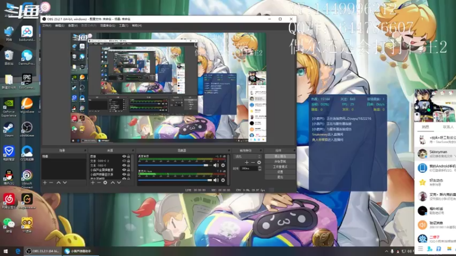Image resolution: width=456 pixels, height=256 pixels.
Task: Open the 文件(F) menu in OBS
Action: click(x=47, y=26)
